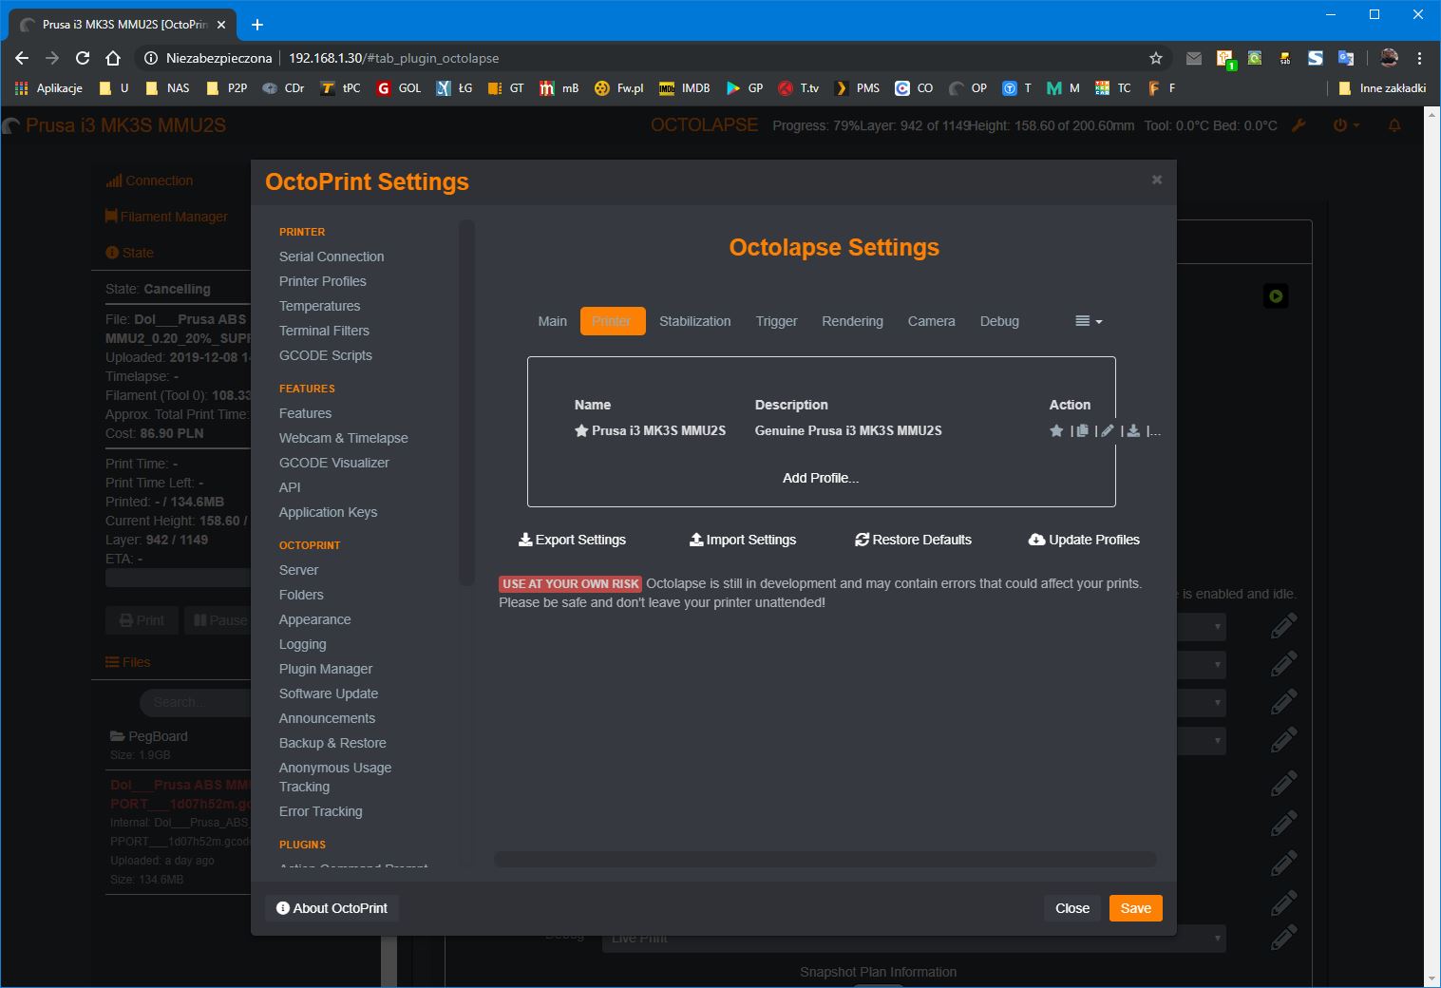Screen dimensions: 1441x988
Task: Switch to the Rendering tab
Action: click(x=852, y=321)
